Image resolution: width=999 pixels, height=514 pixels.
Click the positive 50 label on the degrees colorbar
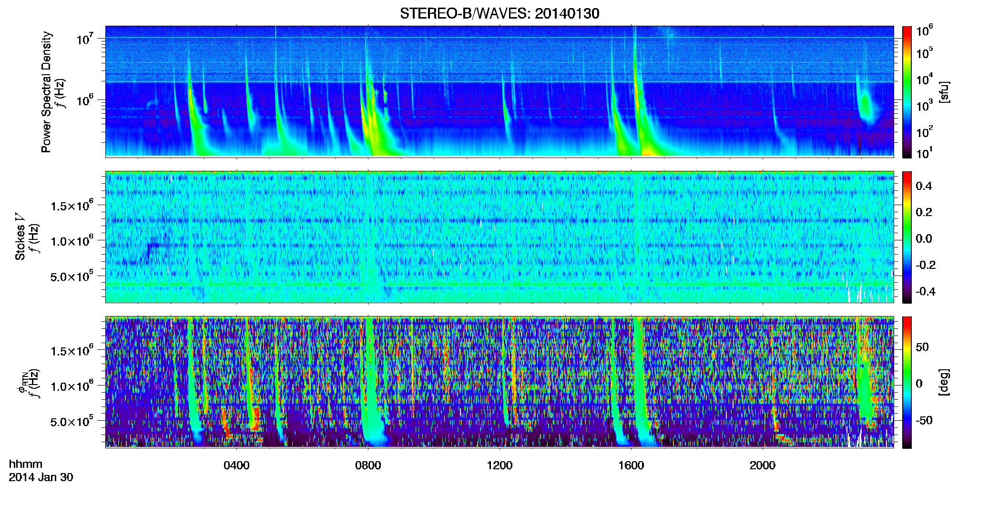[x=922, y=347]
